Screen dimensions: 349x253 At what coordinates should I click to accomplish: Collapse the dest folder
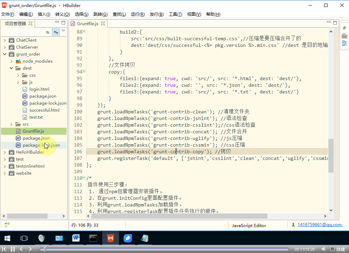tap(11, 68)
